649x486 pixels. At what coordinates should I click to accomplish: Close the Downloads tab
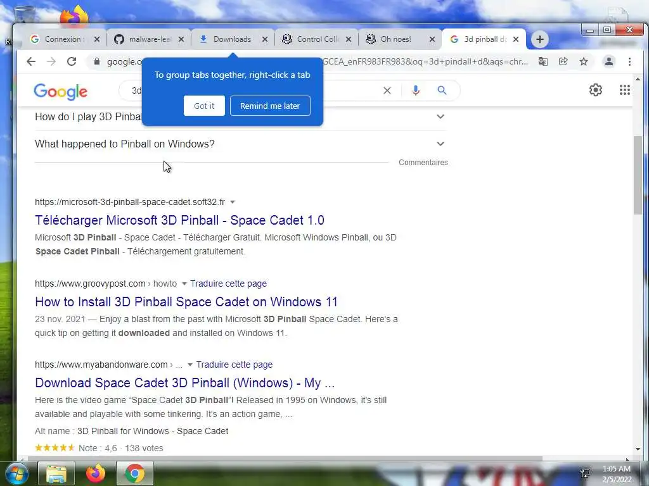coord(265,39)
